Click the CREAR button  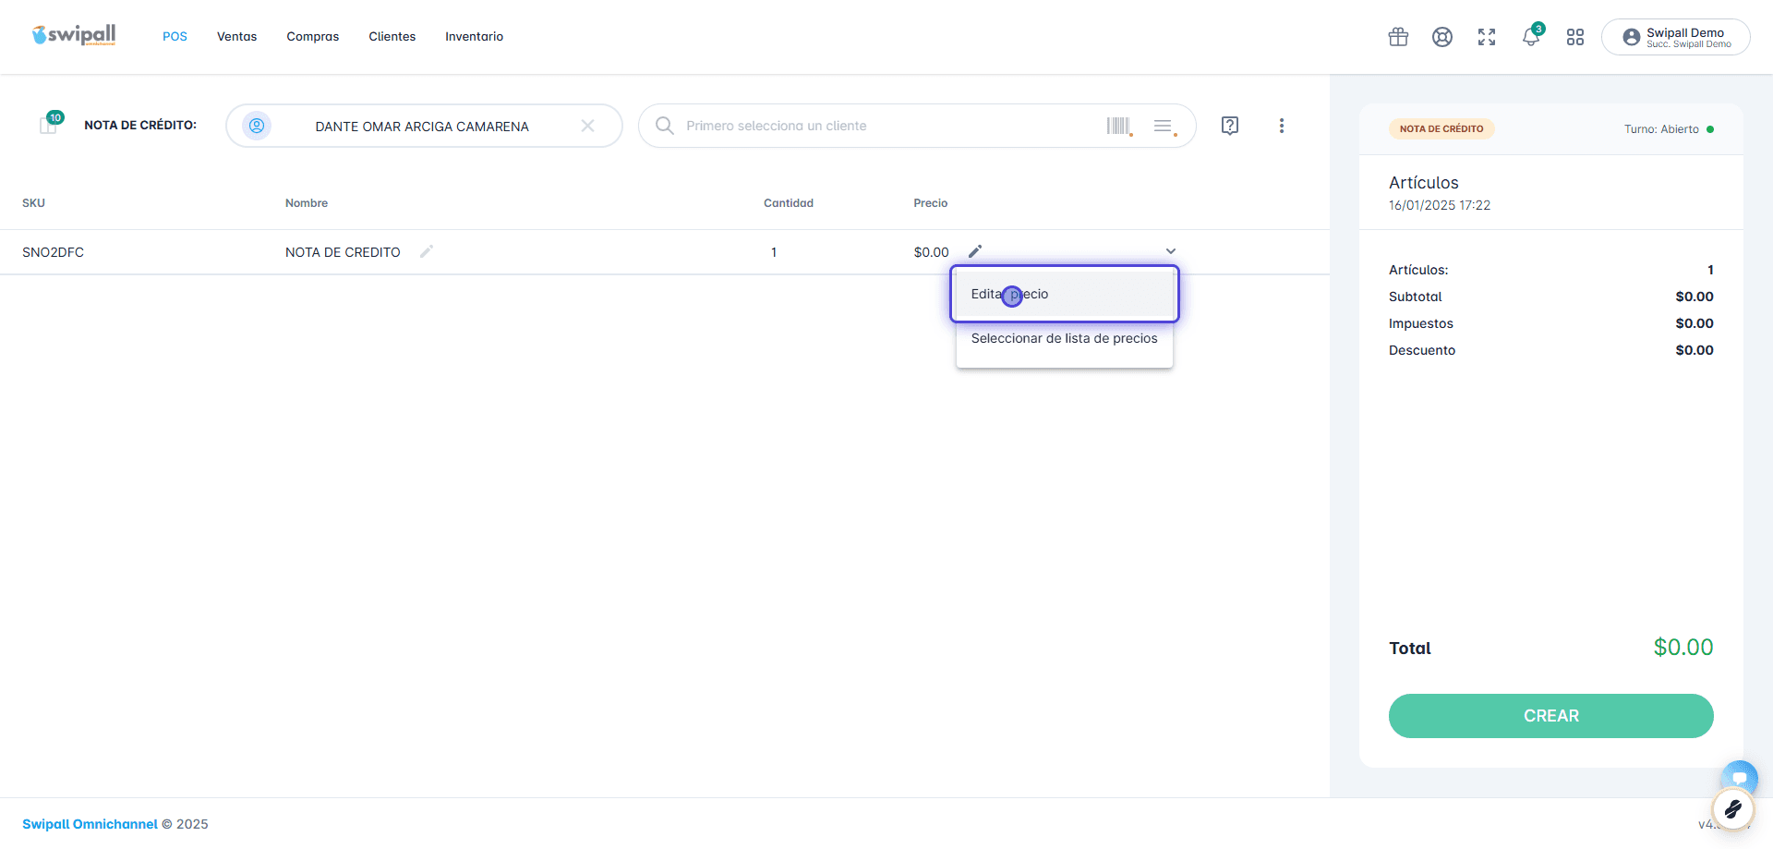[1551, 716]
